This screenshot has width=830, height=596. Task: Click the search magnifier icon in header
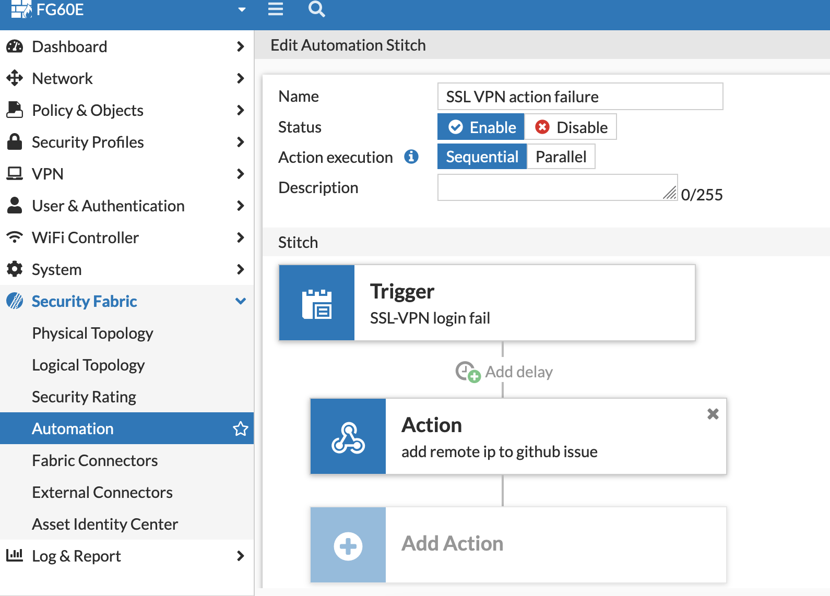point(316,9)
